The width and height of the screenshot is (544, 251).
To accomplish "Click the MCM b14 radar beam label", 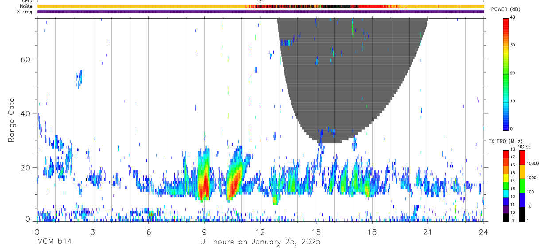I will (54, 242).
